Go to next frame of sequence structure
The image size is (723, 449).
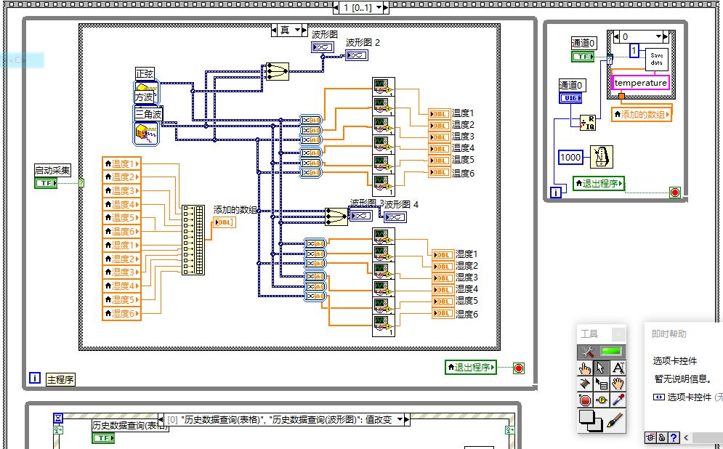point(386,7)
